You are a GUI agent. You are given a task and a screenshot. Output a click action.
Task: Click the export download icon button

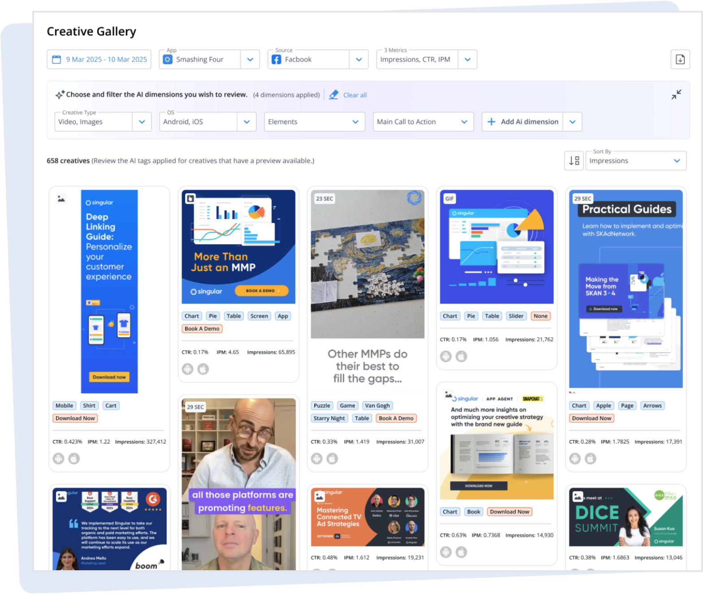[x=680, y=59]
